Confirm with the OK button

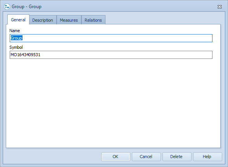point(116,157)
